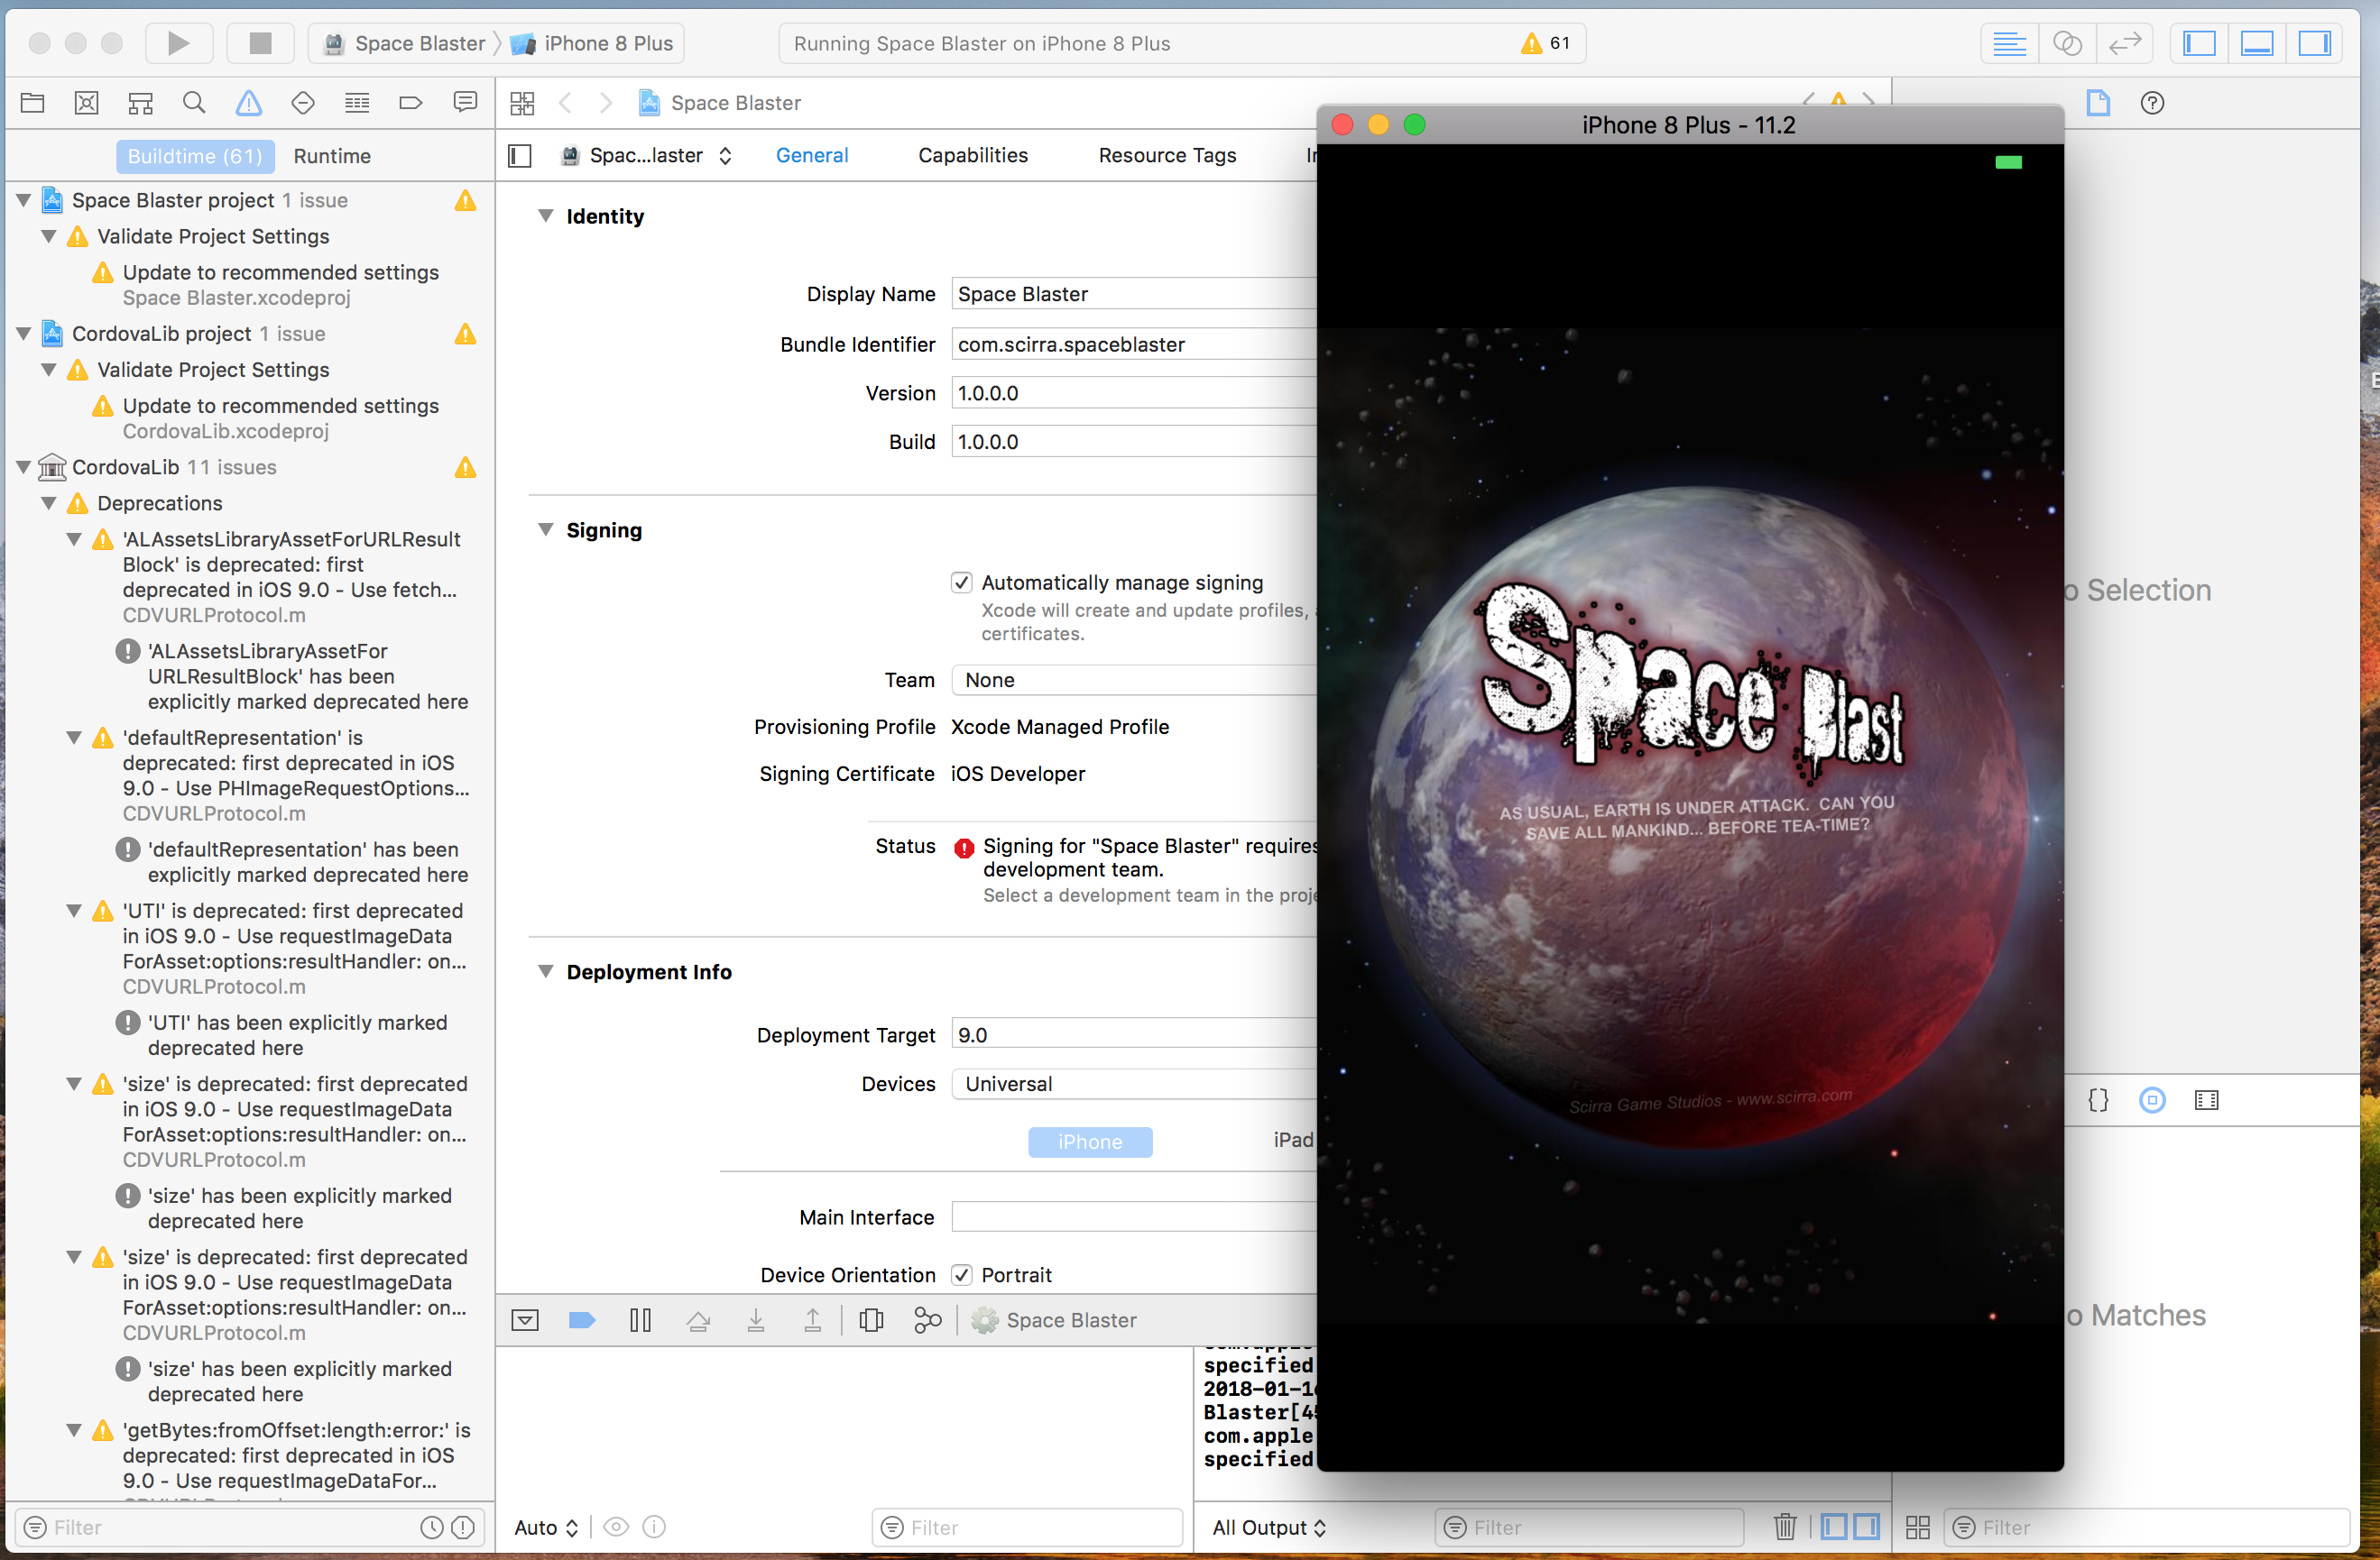
Task: Show the Assistant editor icon
Action: (x=2067, y=43)
